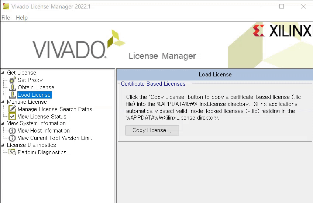Select Perform Diagnostics
This screenshot has height=203, width=313.
pyautogui.click(x=42, y=152)
